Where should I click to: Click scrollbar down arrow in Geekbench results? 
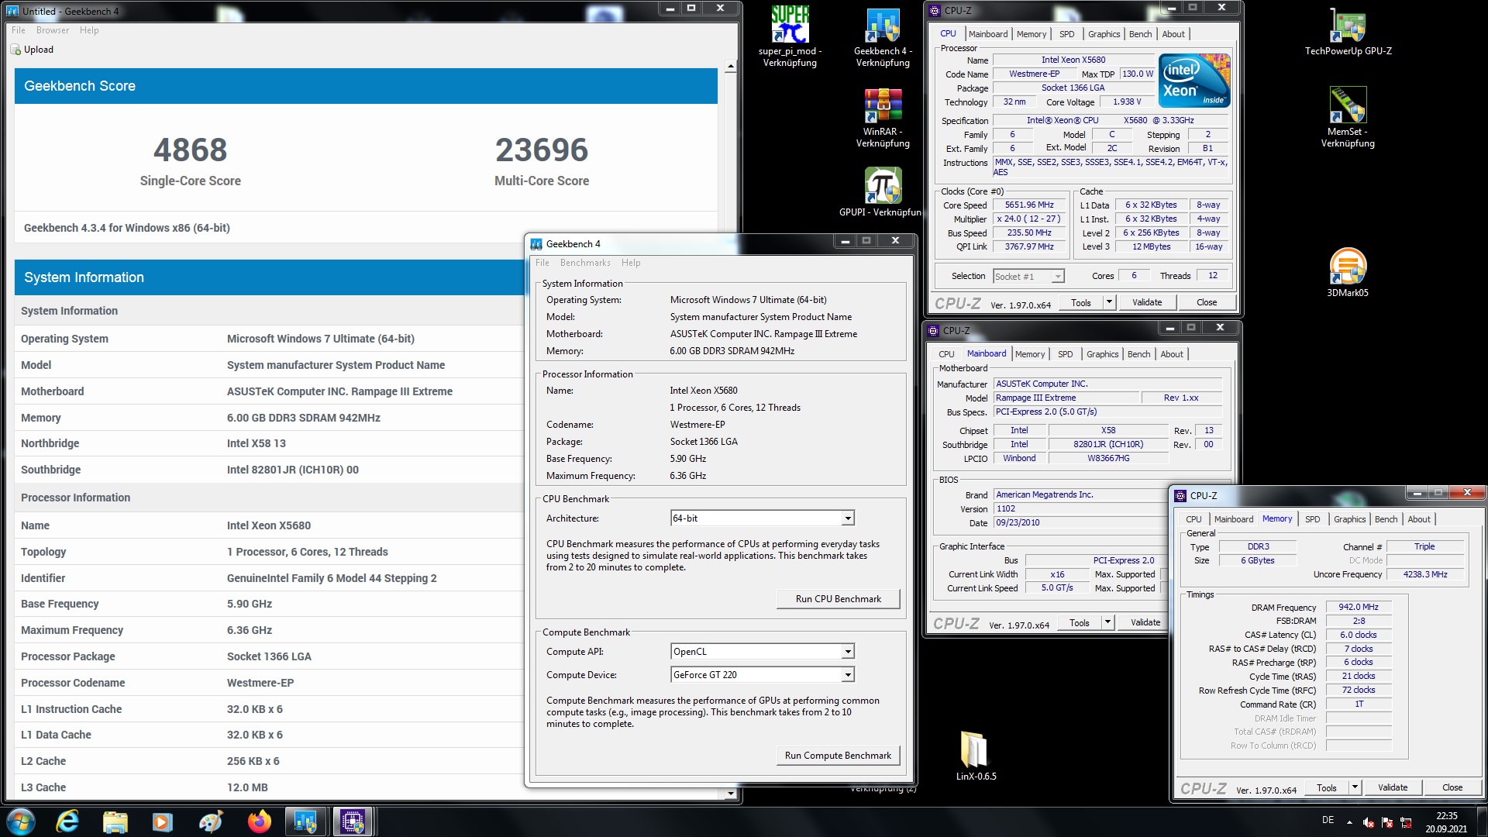click(x=730, y=794)
